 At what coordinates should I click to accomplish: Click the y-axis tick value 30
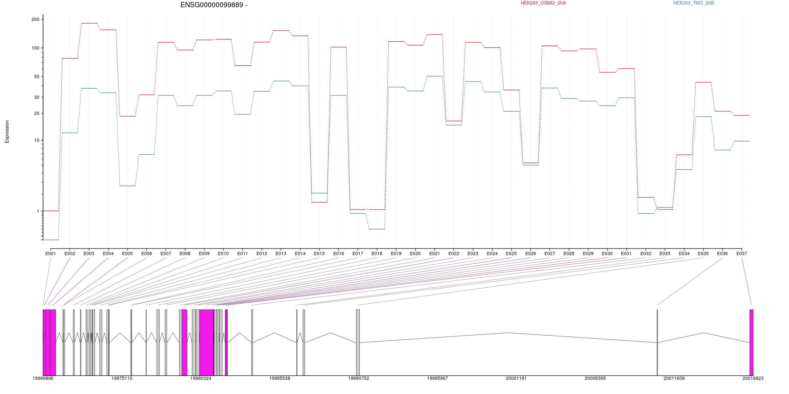36,98
